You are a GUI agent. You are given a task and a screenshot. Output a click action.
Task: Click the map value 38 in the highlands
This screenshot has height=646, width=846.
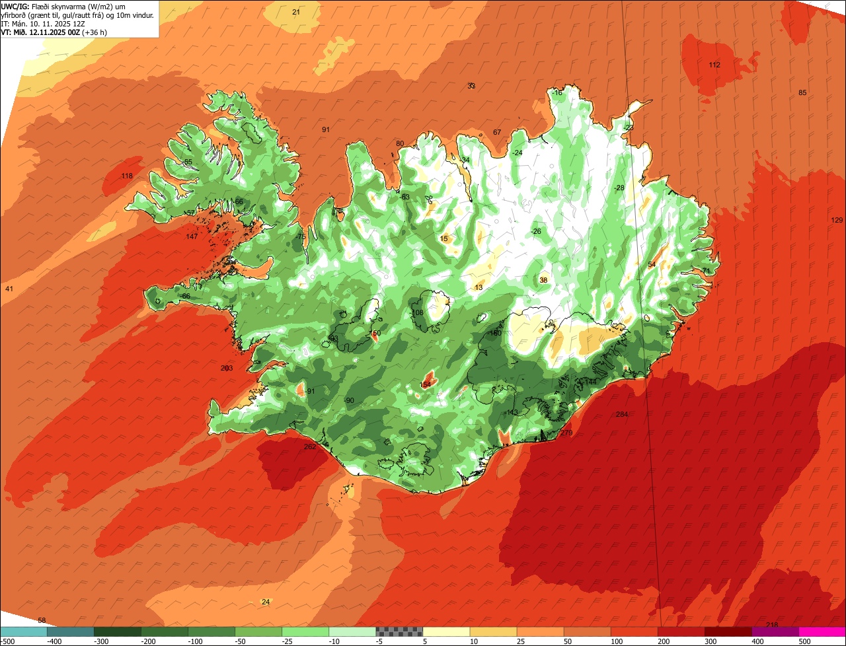coord(543,280)
